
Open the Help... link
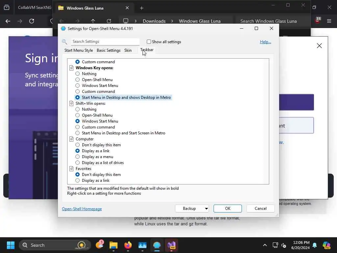(266, 42)
